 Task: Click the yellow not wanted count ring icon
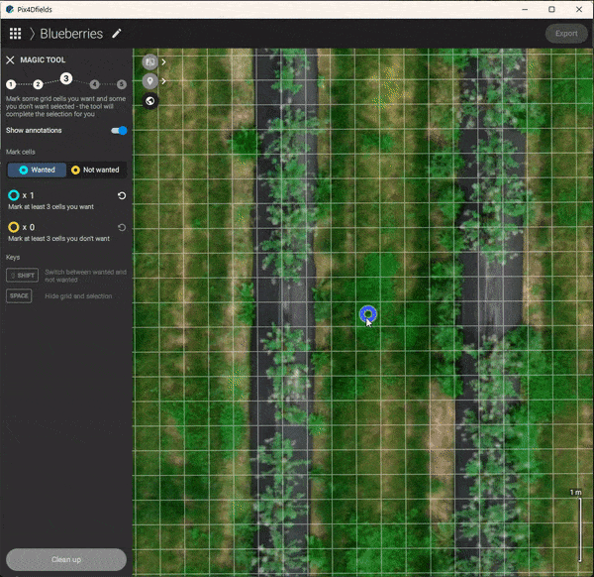(14, 227)
